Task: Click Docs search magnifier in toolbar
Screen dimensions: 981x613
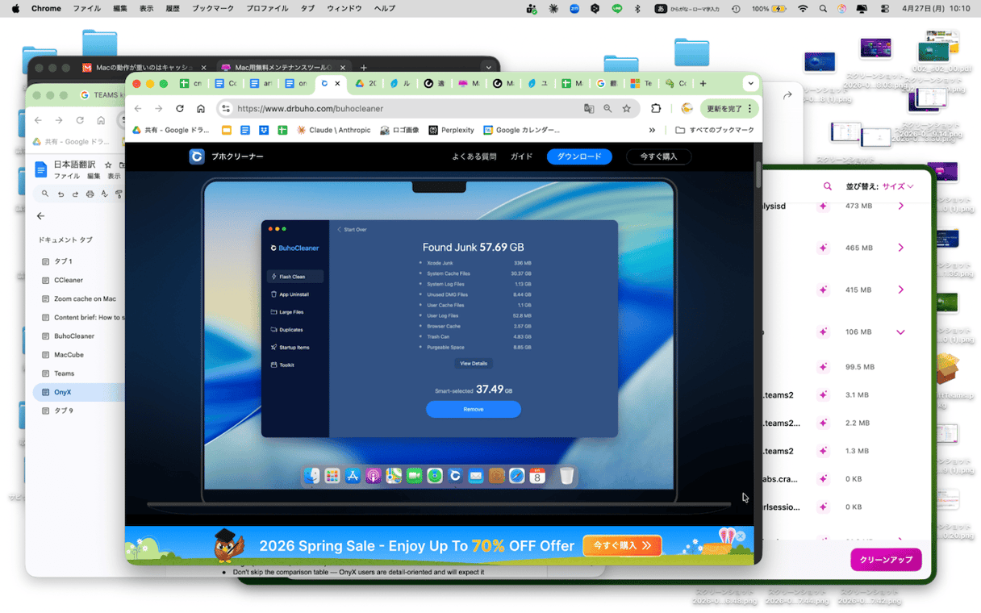Action: click(x=46, y=194)
